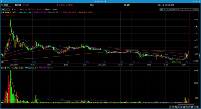Select the 還月 adjusted monthly period

tap(177, 10)
